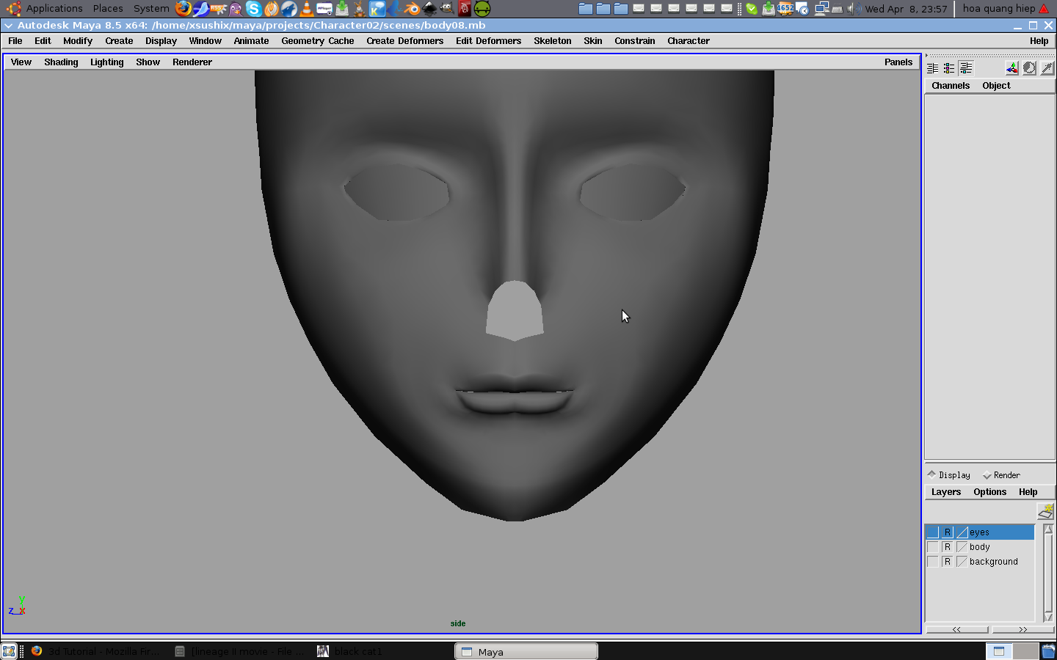Open the Layers menu in layer editor

(946, 492)
